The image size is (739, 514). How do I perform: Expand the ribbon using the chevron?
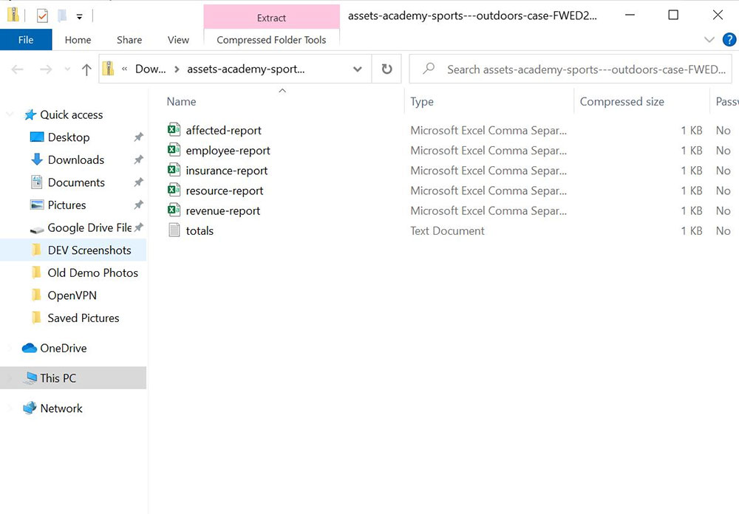coord(709,40)
